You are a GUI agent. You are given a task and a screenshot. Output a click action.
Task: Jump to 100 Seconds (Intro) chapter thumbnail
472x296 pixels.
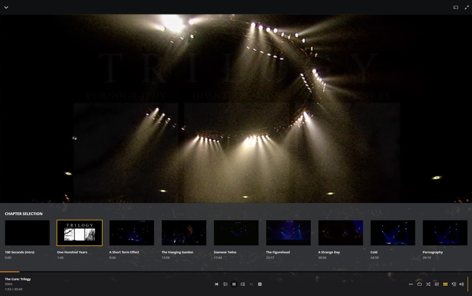(27, 233)
